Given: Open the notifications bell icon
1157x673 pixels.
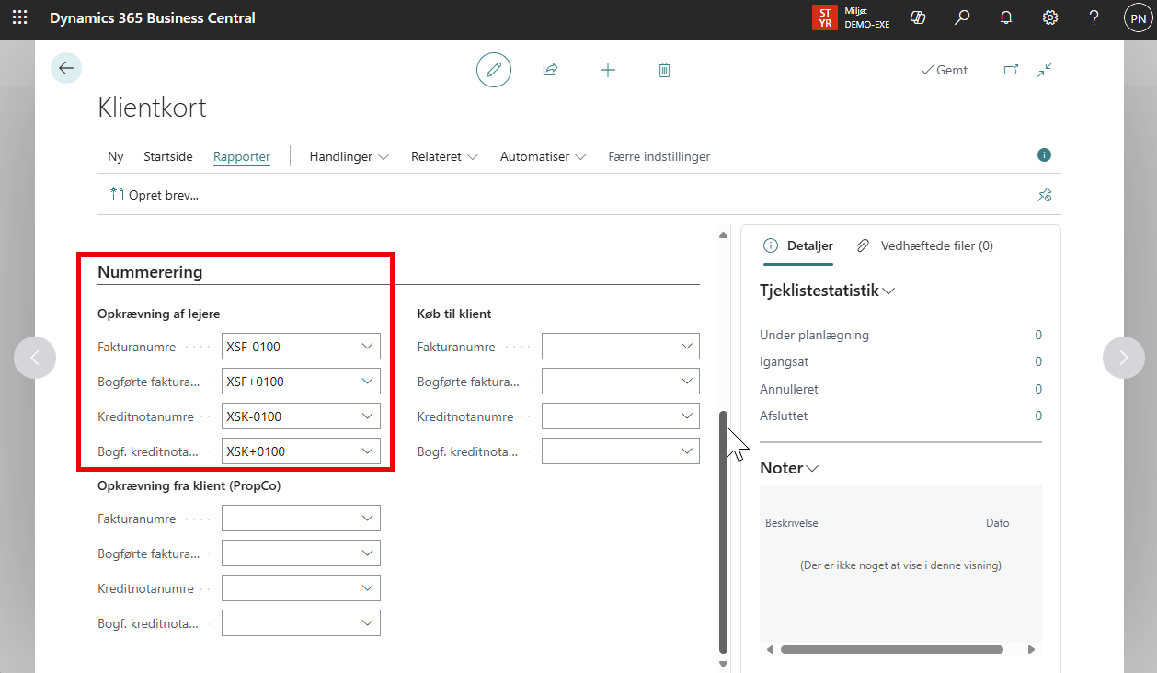Looking at the screenshot, I should [x=1006, y=18].
